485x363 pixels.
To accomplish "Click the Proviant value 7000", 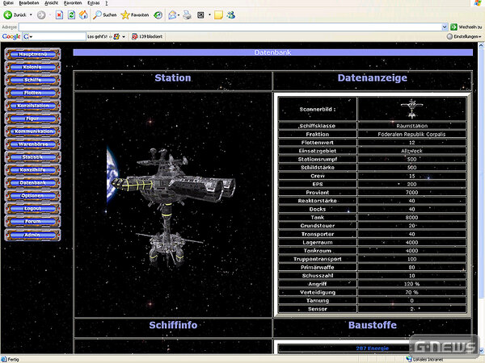I will point(411,192).
